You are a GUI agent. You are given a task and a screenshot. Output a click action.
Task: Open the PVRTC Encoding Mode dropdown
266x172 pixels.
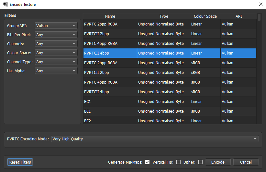pyautogui.click(x=155, y=139)
